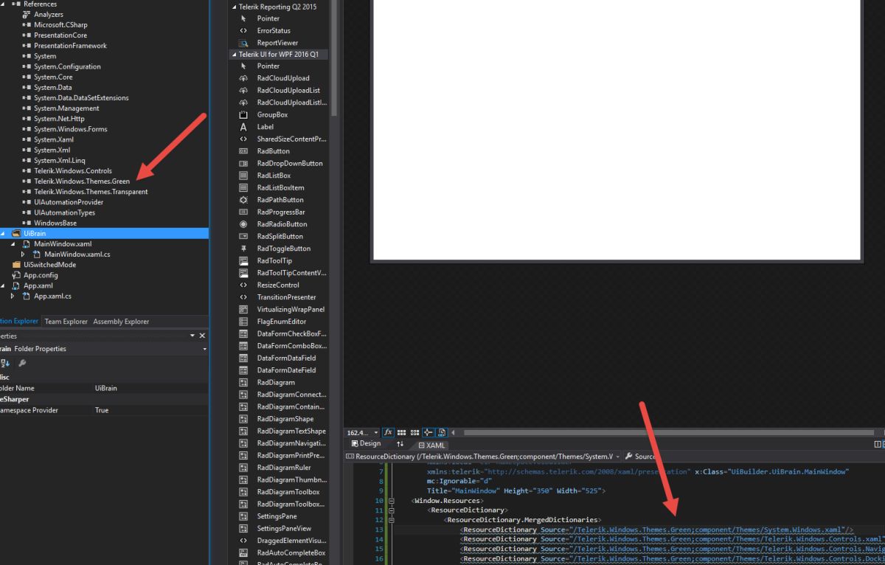Select the RadDiagram control icon
The height and width of the screenshot is (565, 885).
click(243, 382)
